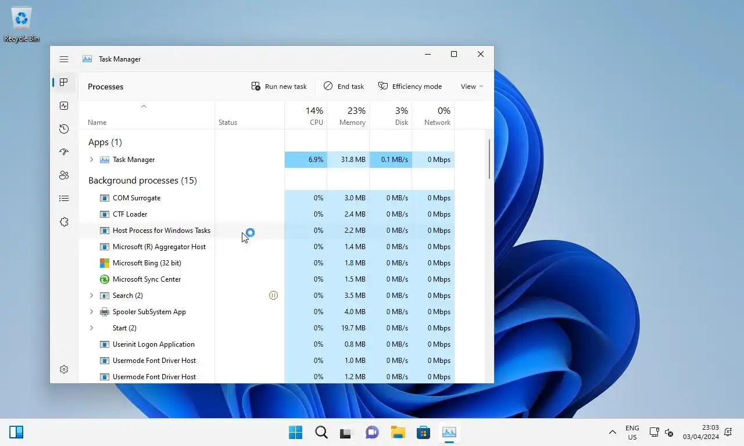Screen dimensions: 744x446
Task: Expand the Search (2) process group
Action: (91, 296)
